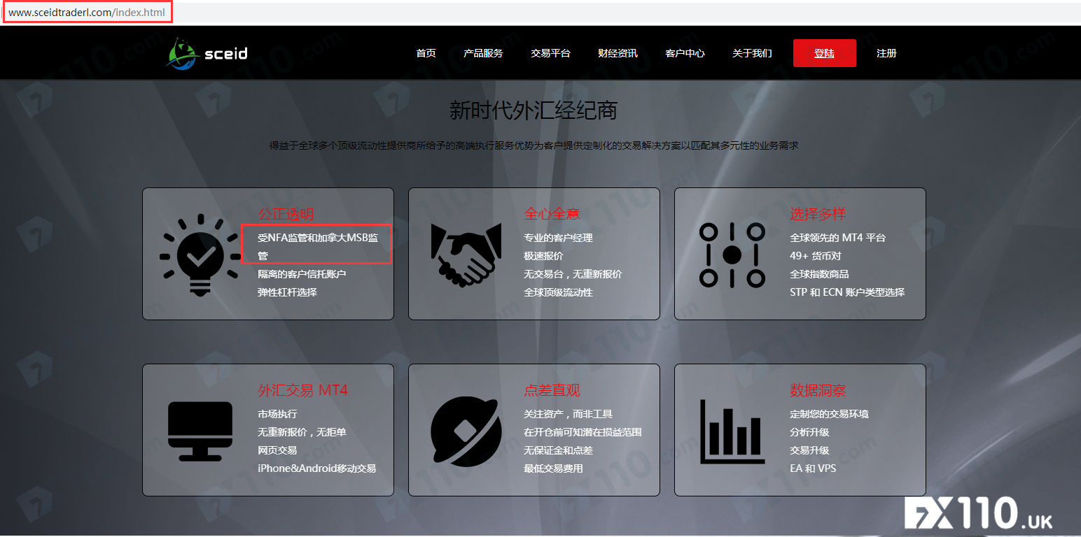The height and width of the screenshot is (537, 1081).
Task: Click the text 弹性杠杆选择
Action: [x=287, y=292]
